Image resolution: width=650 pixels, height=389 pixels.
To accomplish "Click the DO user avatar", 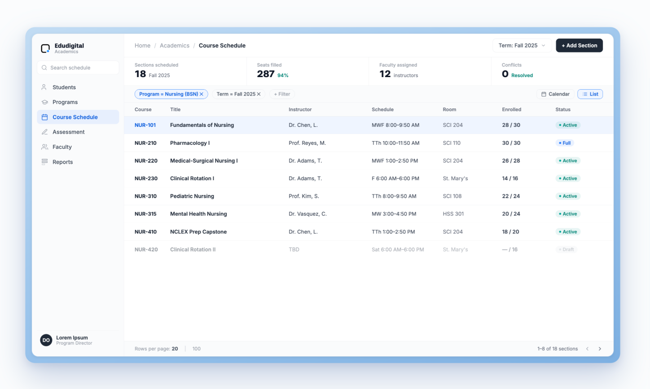I will click(x=46, y=340).
